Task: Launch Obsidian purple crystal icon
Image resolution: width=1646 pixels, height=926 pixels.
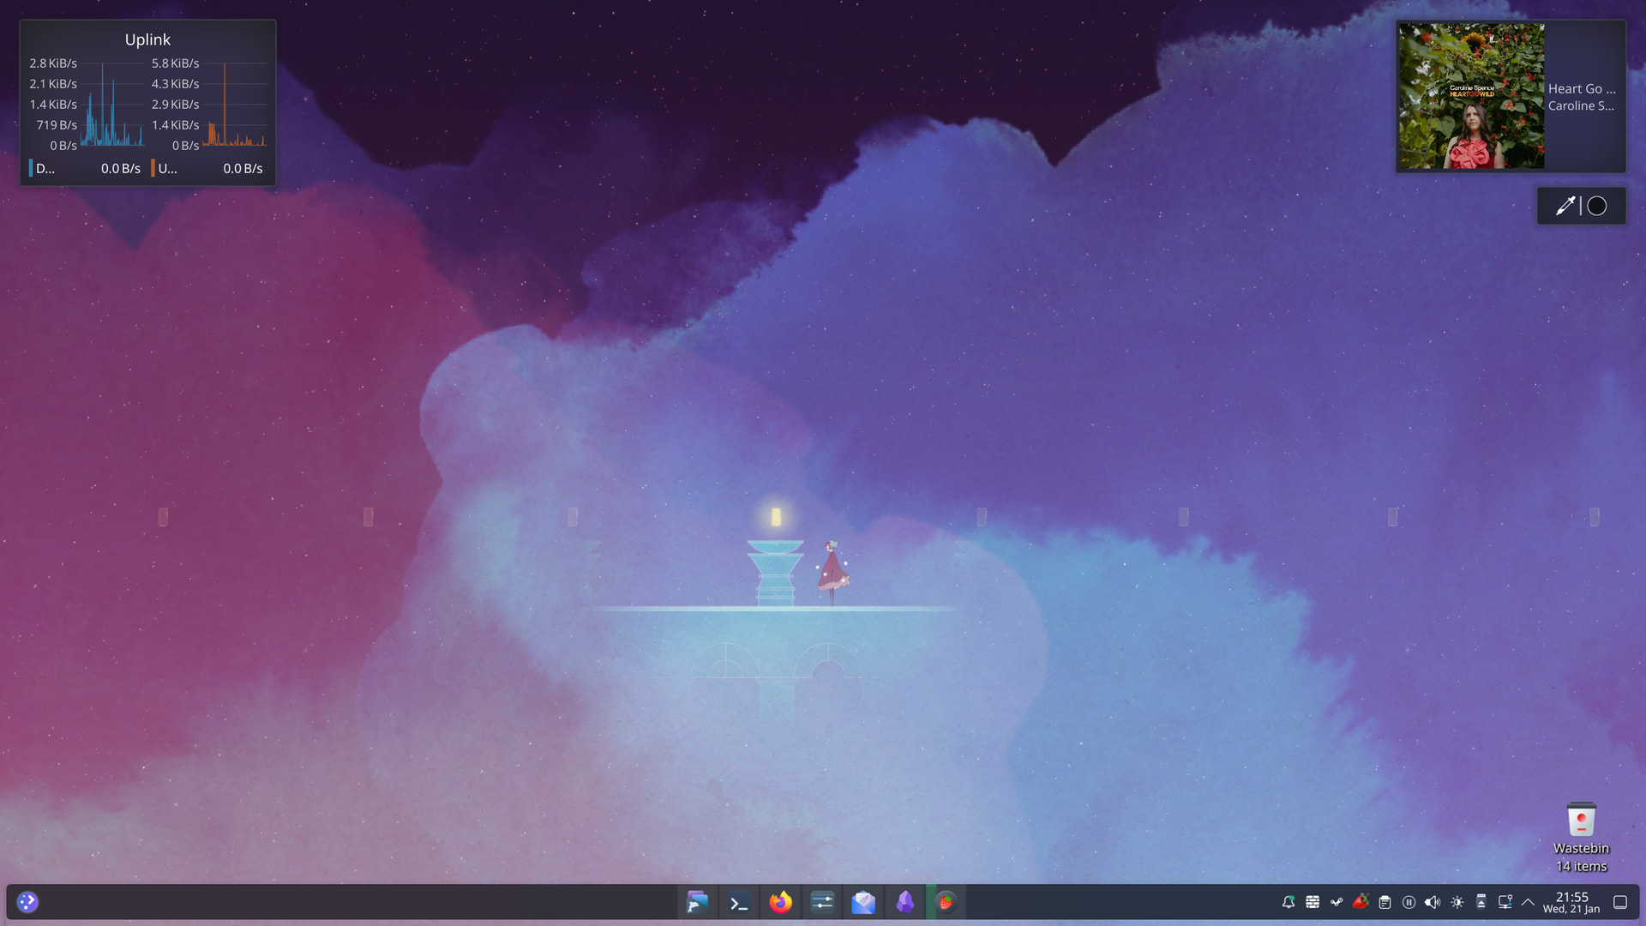Action: coord(904,902)
